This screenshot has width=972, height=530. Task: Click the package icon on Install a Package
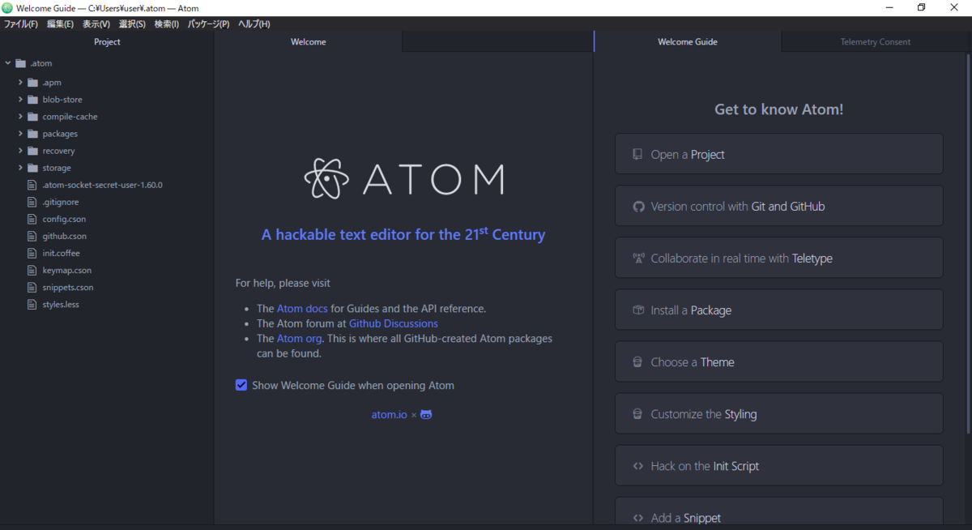pos(637,310)
